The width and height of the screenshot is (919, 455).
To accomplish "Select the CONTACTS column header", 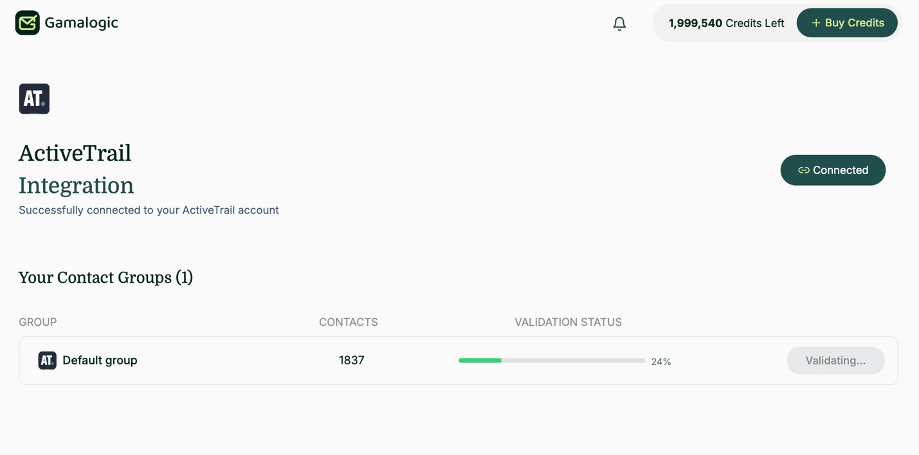I will [348, 322].
